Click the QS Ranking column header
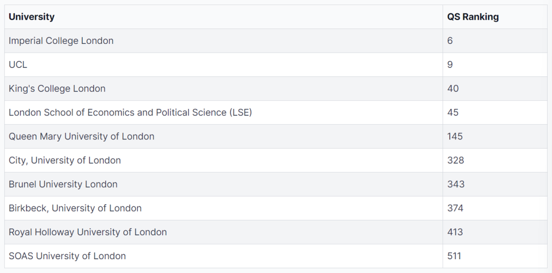 coord(473,17)
